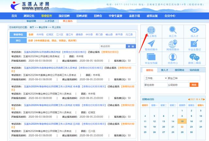Open 玉溪市2020年市直事业单位公开选调工作人员考试 link

point(50,68)
